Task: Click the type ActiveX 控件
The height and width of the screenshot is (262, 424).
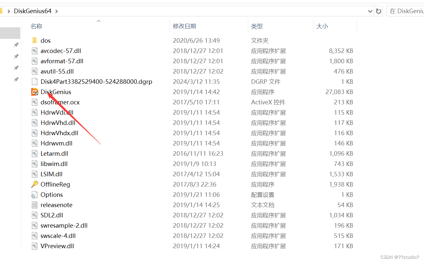Action: point(268,102)
